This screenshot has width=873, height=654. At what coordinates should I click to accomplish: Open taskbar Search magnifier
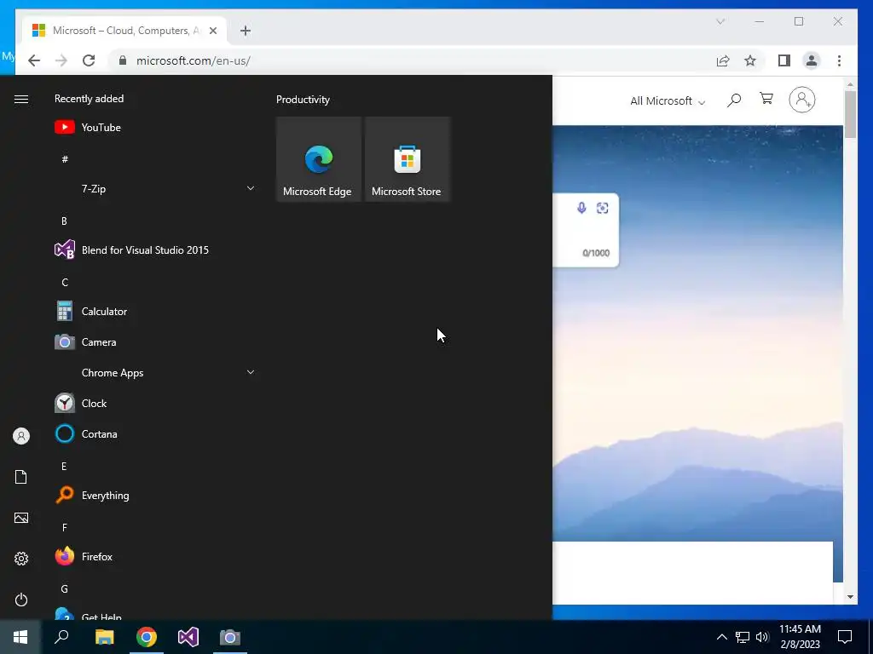(61, 637)
